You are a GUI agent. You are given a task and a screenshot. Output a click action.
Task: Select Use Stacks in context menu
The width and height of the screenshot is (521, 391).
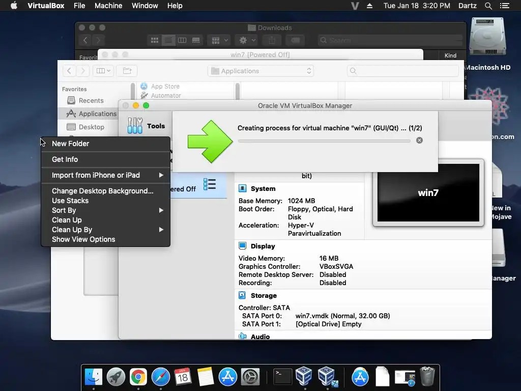[106, 201]
